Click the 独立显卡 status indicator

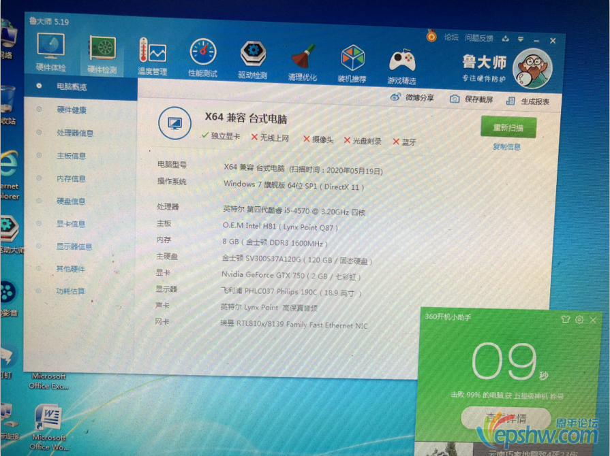point(221,135)
